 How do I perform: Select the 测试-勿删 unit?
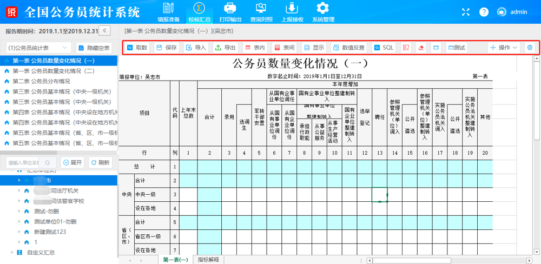[x=46, y=211]
